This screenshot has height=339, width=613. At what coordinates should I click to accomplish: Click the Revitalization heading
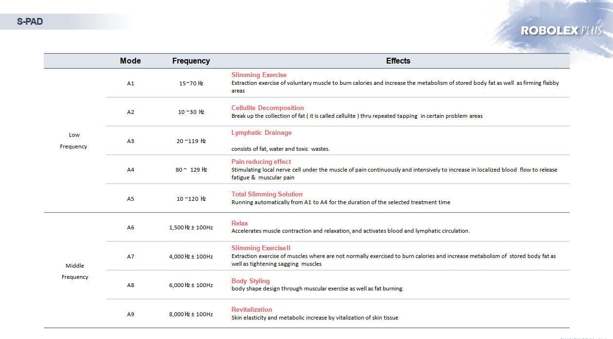click(252, 309)
